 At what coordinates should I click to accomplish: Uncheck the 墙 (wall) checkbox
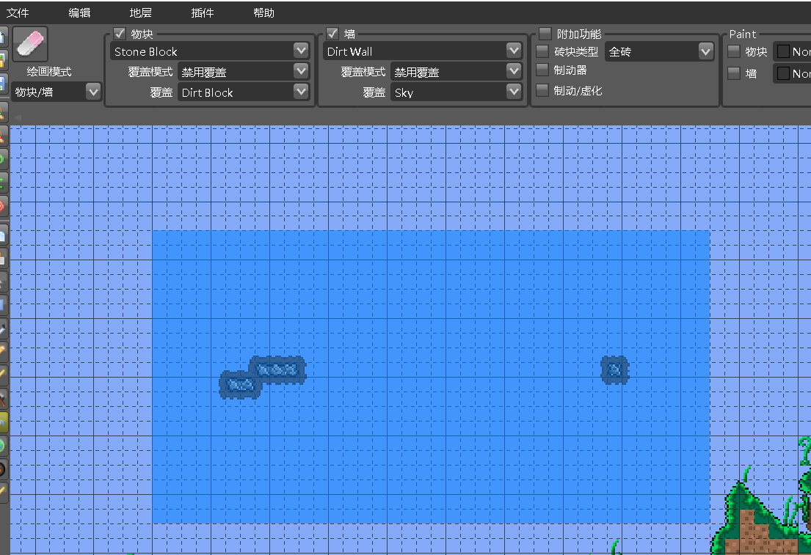[332, 34]
